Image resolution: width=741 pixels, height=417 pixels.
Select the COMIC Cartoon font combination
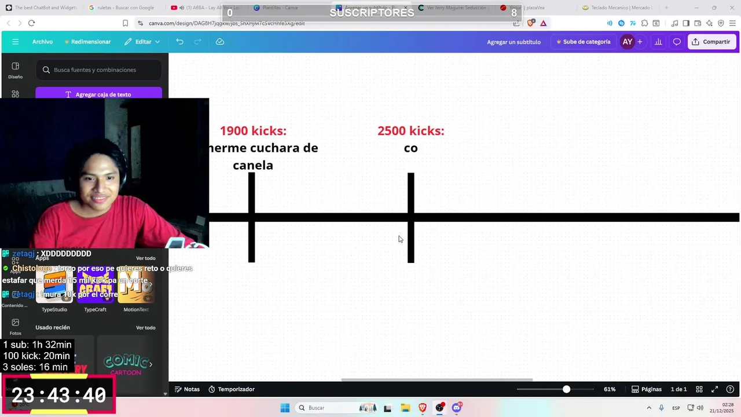click(126, 364)
